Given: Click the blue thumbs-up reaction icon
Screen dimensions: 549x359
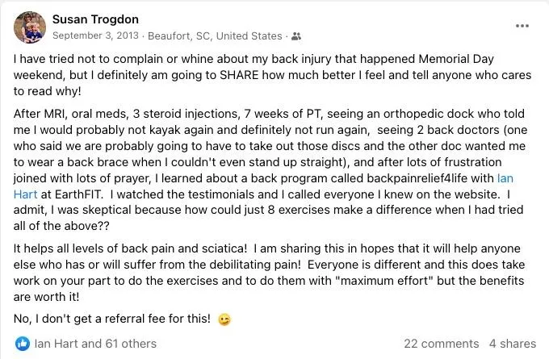Looking at the screenshot, I should [23, 344].
